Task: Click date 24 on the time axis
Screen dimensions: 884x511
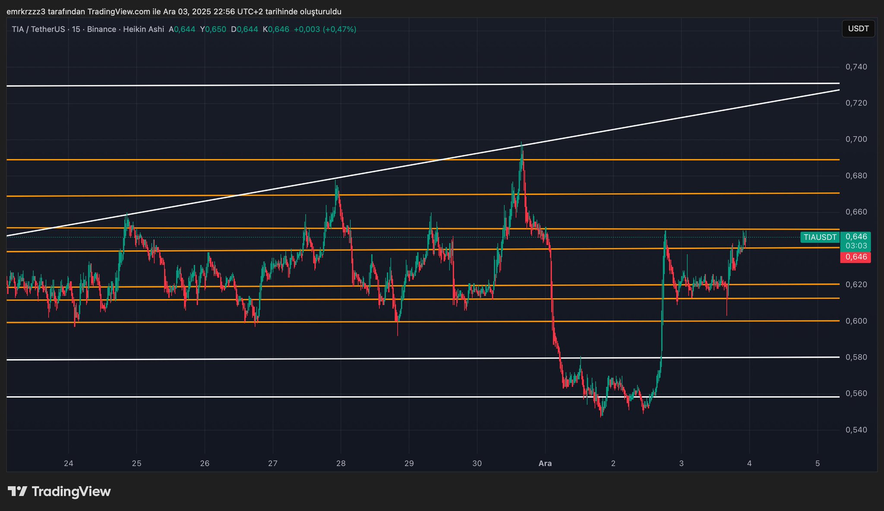Action: click(68, 464)
